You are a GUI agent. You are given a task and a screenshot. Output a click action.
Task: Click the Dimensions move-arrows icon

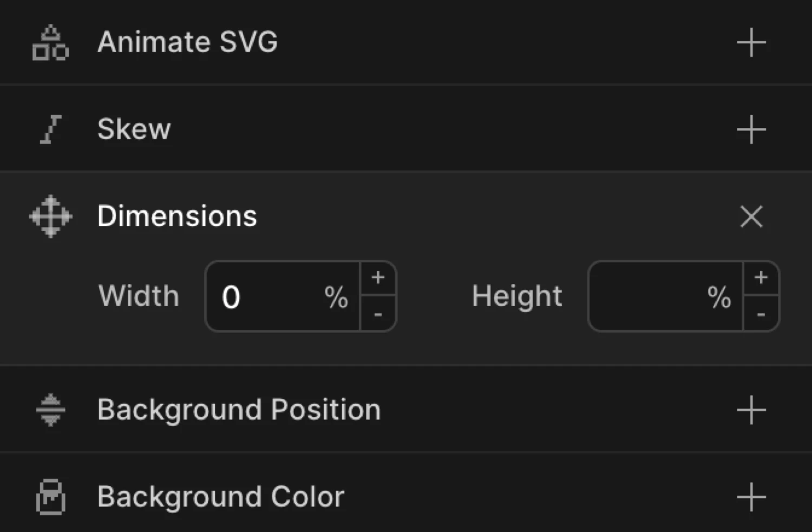(50, 216)
